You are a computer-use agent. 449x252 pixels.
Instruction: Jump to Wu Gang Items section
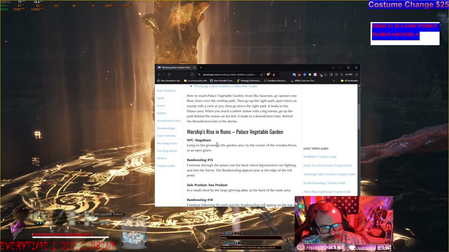pos(167,143)
